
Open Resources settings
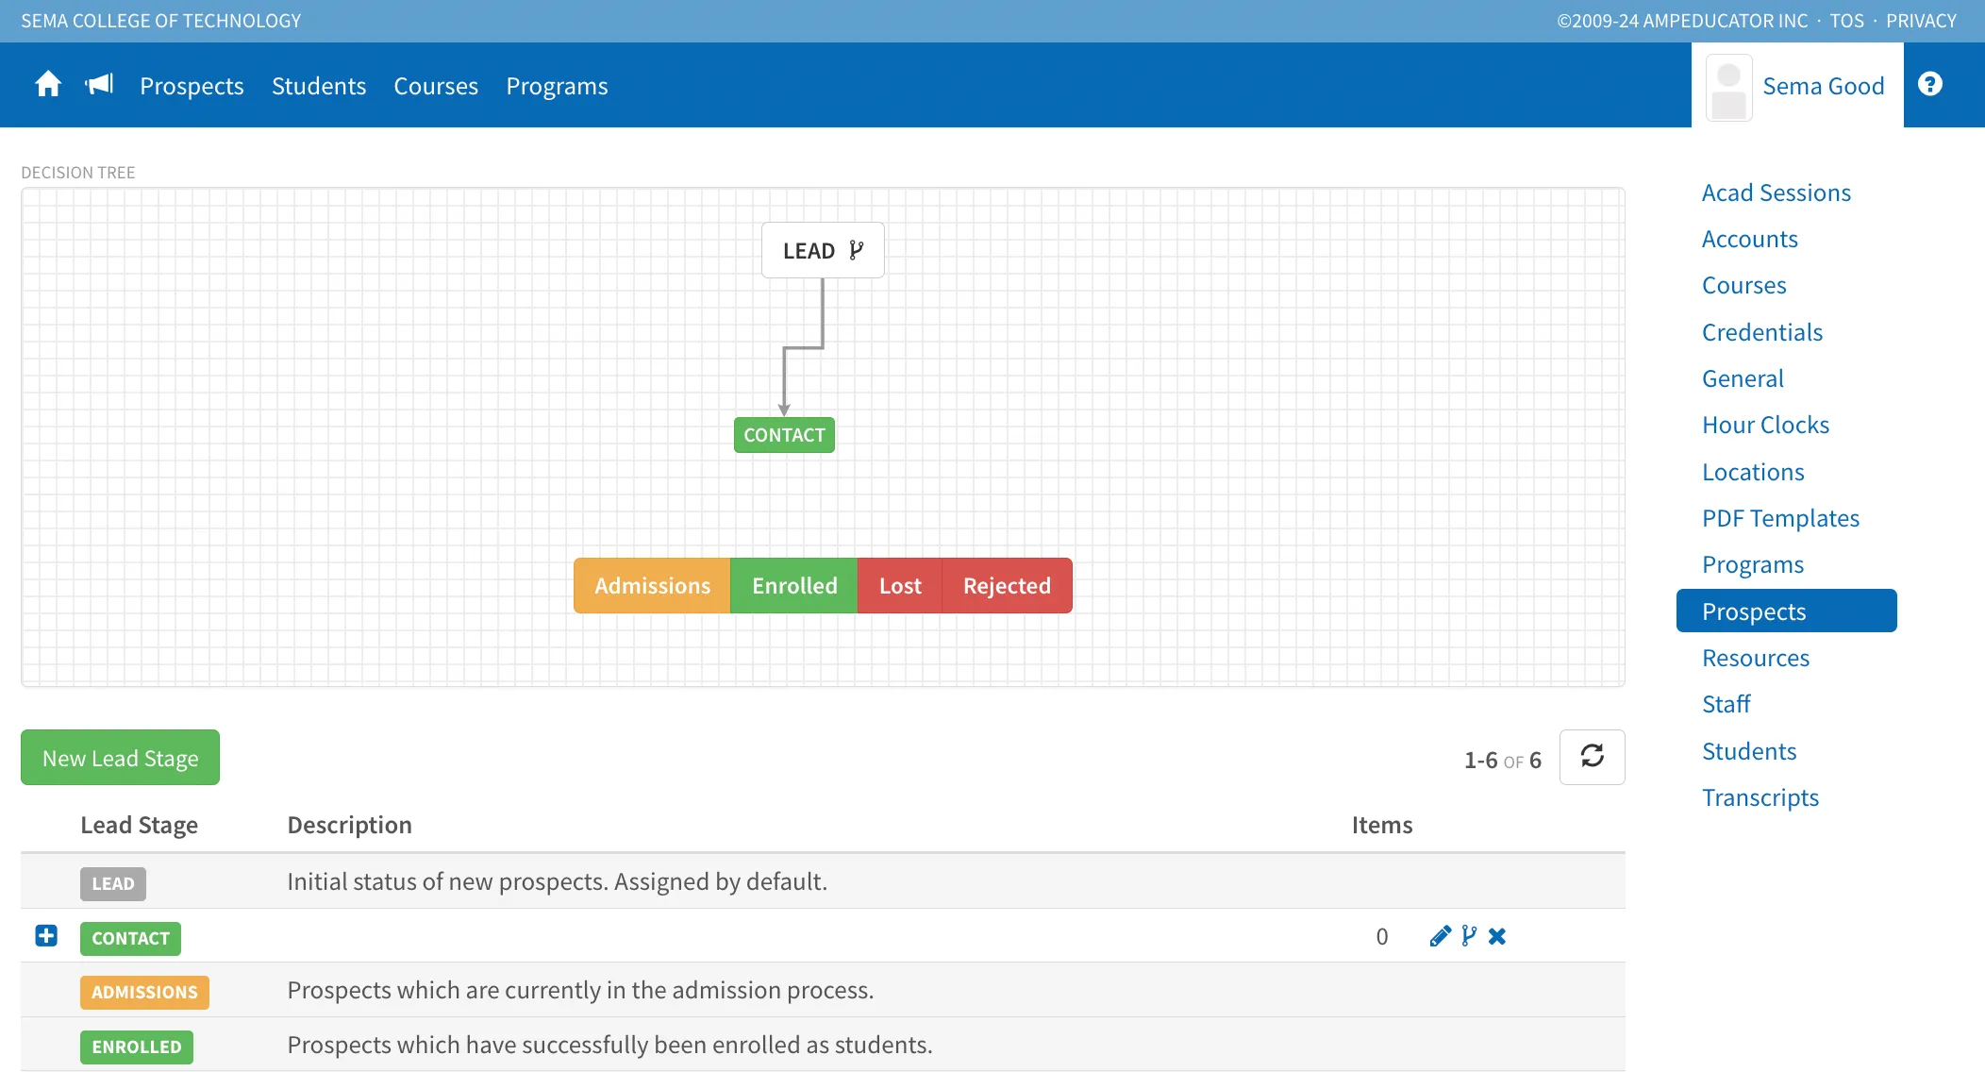point(1755,658)
